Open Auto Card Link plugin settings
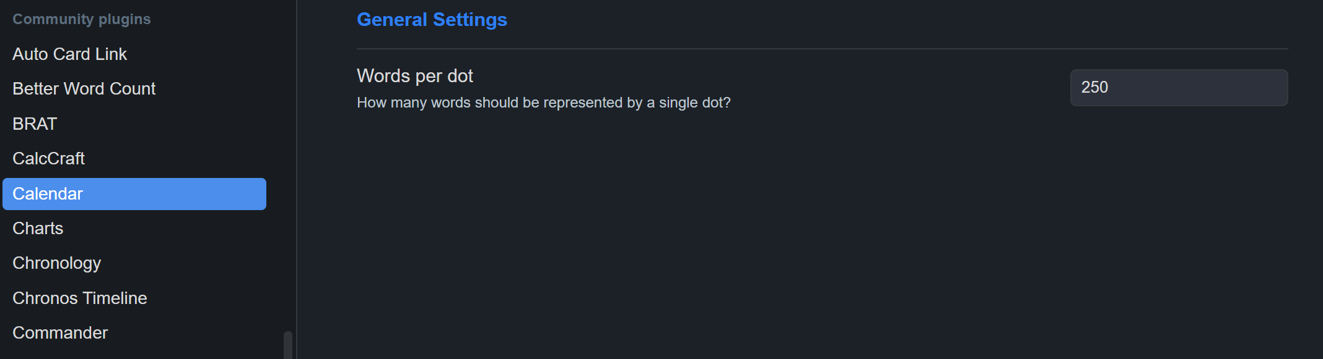Viewport: 1323px width, 359px height. 69,54
